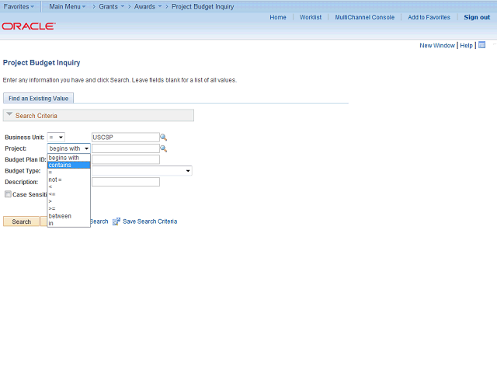Open the Help link
This screenshot has width=497, height=373.
(466, 45)
